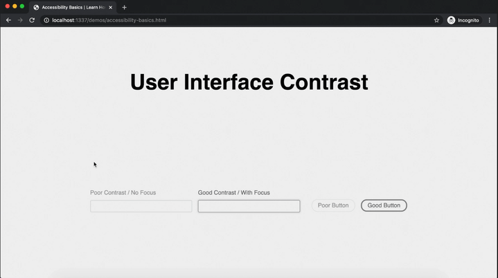Screen dimensions: 498x278
Task: Click the User Interface Contrast heading
Action: 249,82
